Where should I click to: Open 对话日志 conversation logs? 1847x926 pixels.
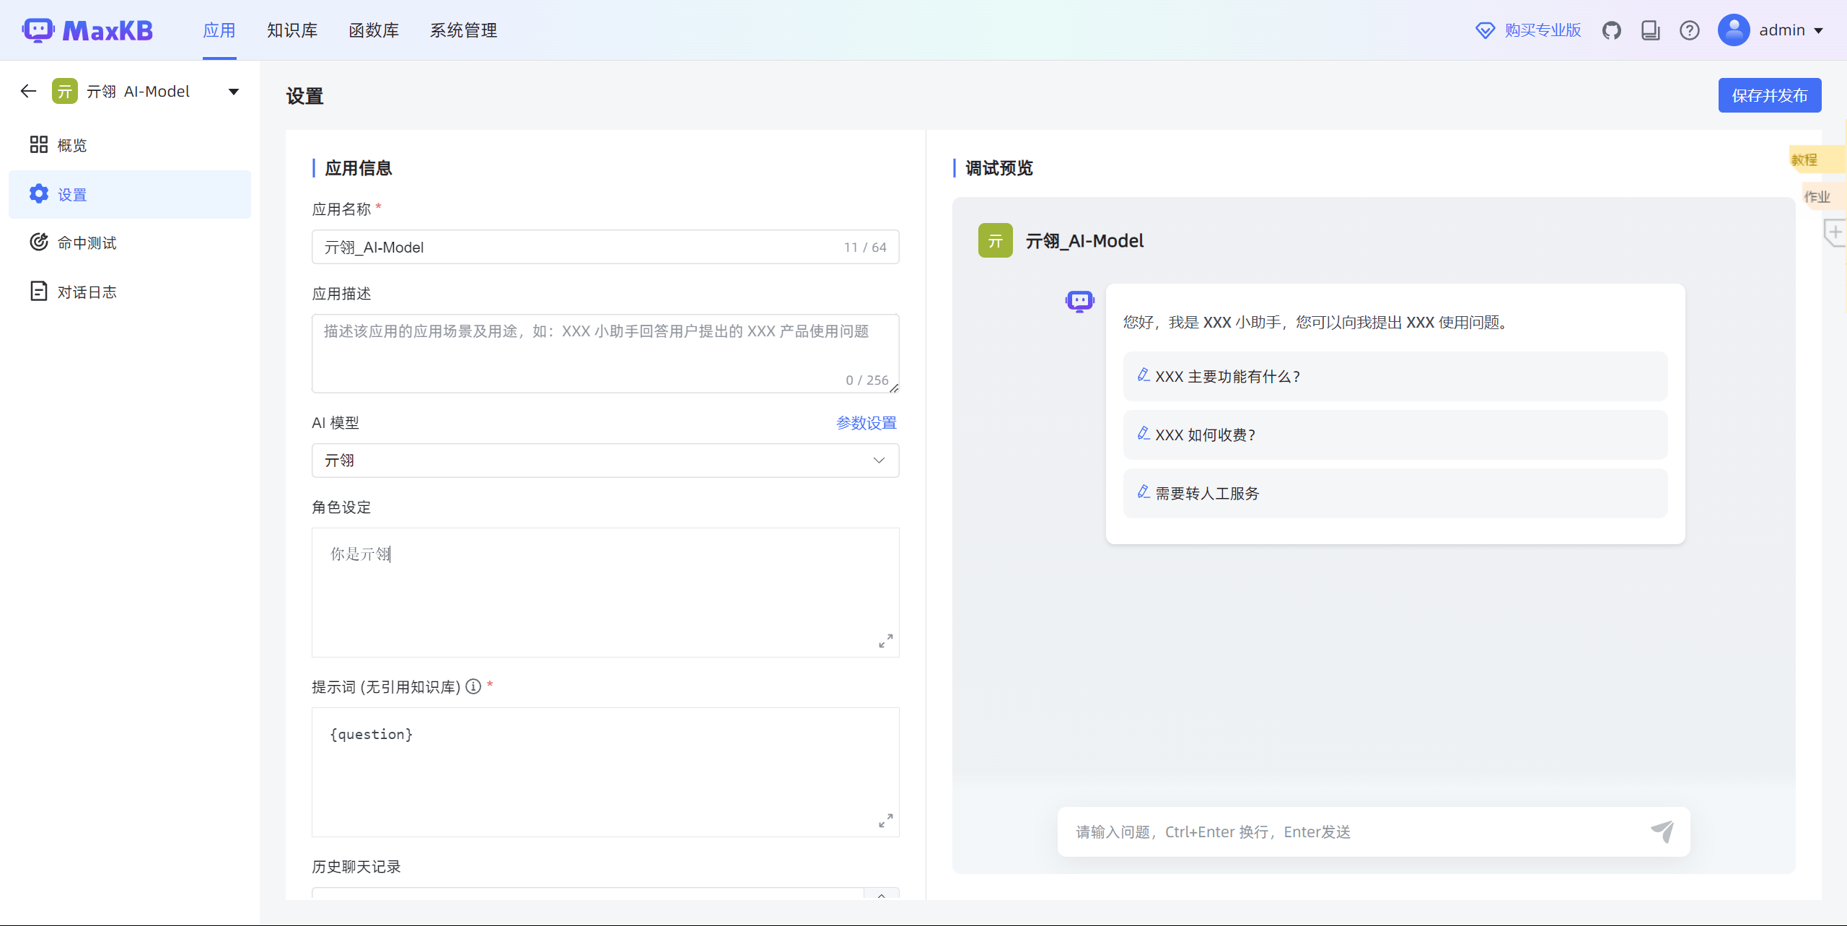click(87, 292)
